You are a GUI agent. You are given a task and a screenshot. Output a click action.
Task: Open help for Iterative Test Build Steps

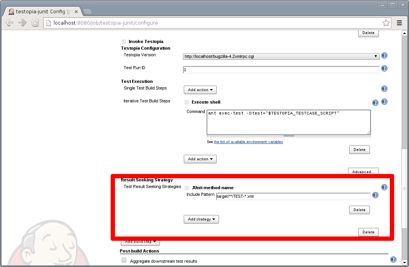[x=384, y=102]
